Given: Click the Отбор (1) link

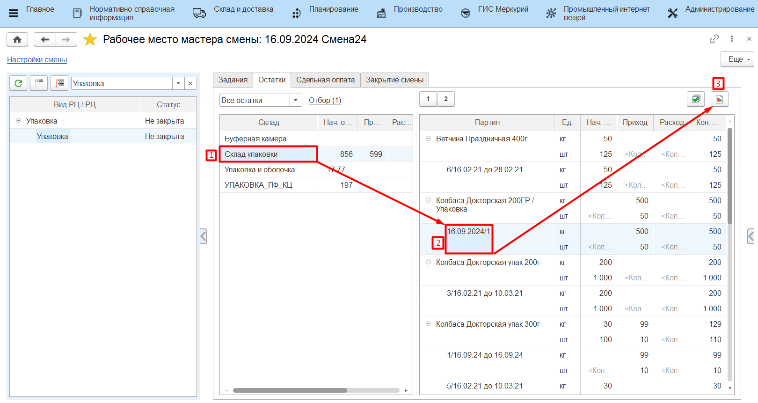Looking at the screenshot, I should 325,100.
